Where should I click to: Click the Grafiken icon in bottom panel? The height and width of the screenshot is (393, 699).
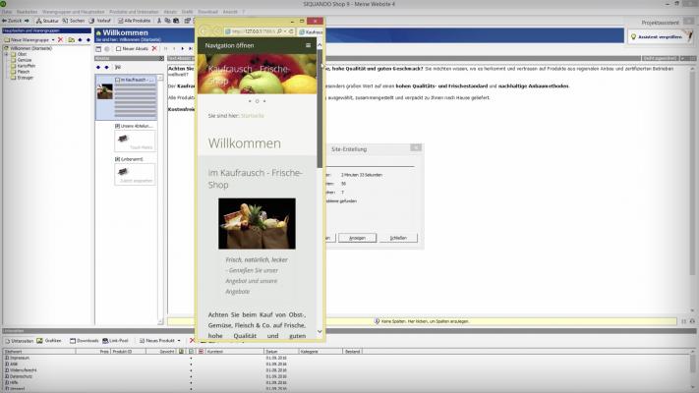49,340
